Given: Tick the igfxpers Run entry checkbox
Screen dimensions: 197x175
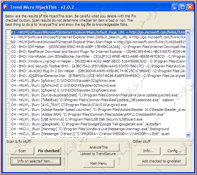Looking at the screenshot, I should coord(8,90).
